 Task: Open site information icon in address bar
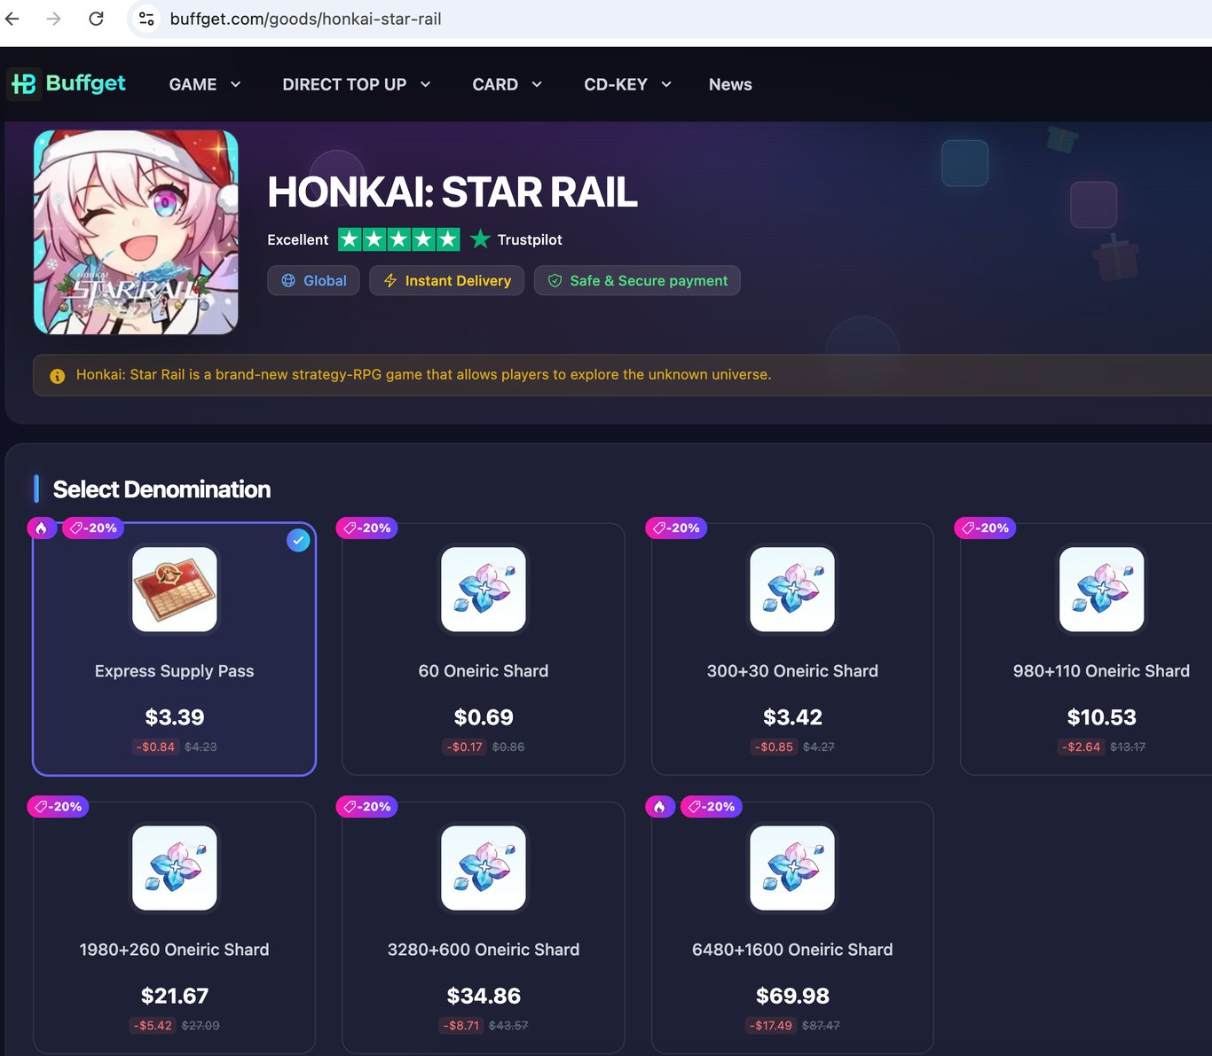tap(146, 19)
